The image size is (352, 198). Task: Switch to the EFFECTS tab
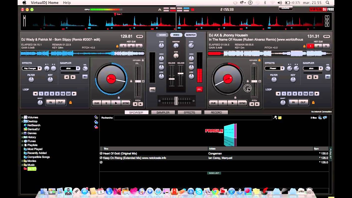pyautogui.click(x=189, y=112)
